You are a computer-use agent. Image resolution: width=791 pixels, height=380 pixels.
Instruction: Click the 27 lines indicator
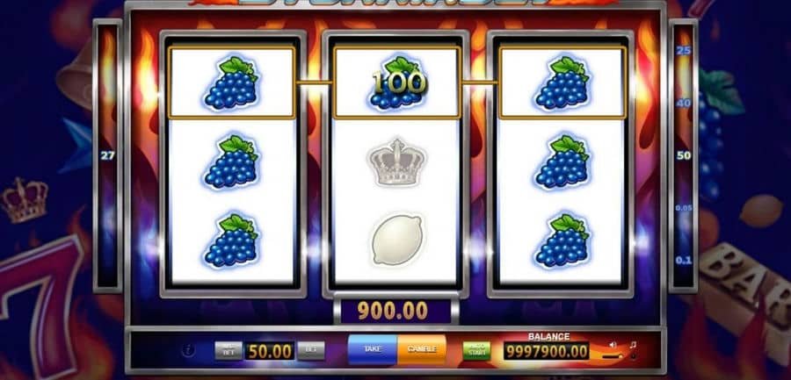(107, 155)
